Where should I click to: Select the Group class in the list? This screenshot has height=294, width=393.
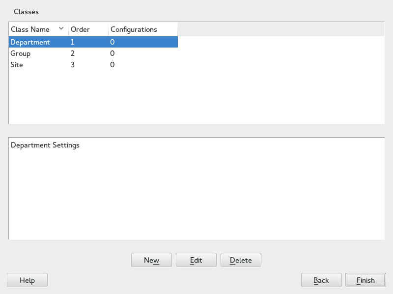[x=21, y=53]
